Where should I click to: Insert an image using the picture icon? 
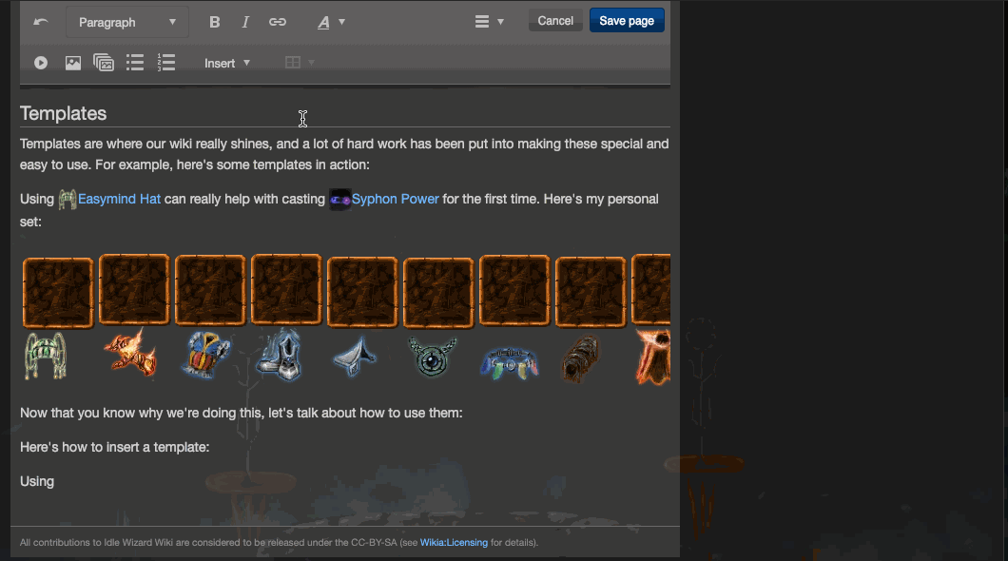[73, 63]
